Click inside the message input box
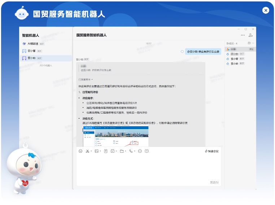 point(148,168)
